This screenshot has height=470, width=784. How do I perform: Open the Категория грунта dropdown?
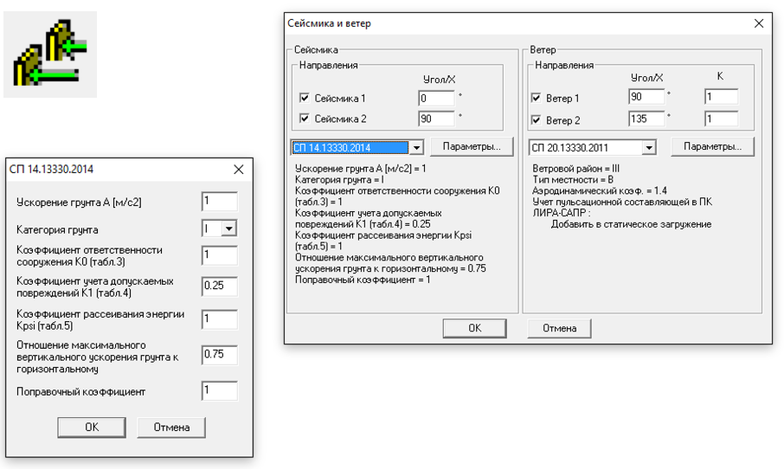228,229
